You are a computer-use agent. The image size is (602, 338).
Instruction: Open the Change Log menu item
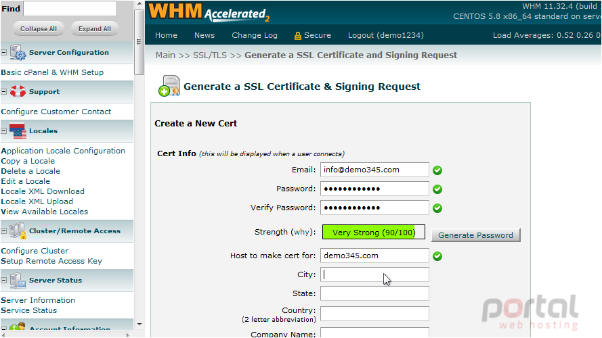pyautogui.click(x=255, y=35)
